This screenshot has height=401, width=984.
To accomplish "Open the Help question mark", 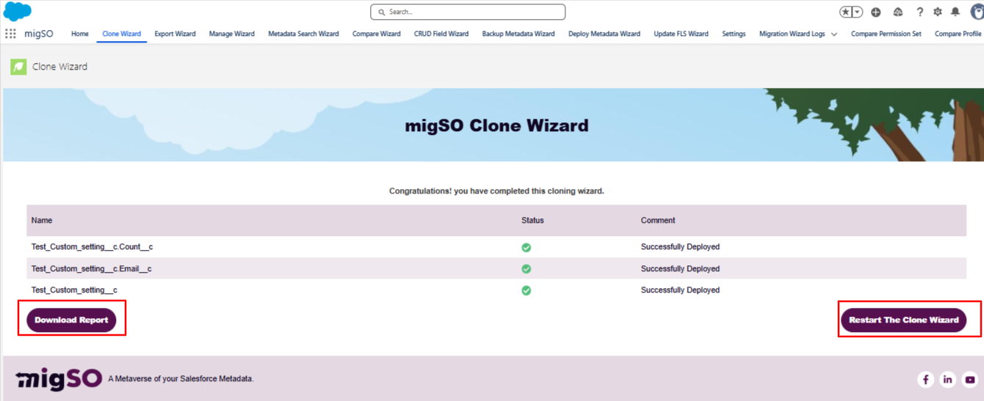I will click(919, 12).
